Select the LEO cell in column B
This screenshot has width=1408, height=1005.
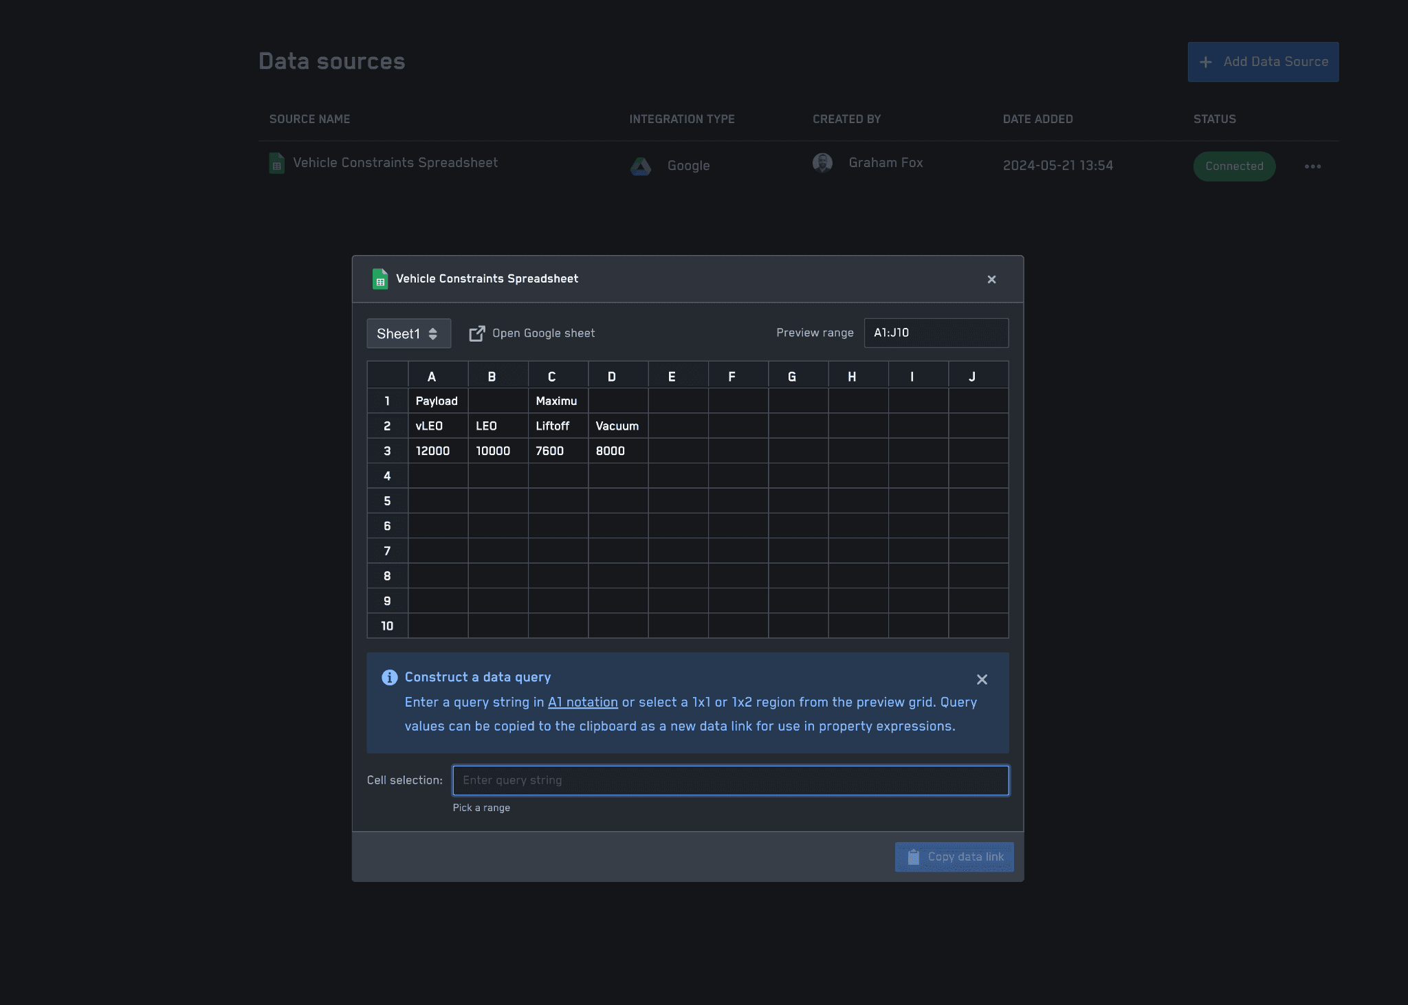498,426
